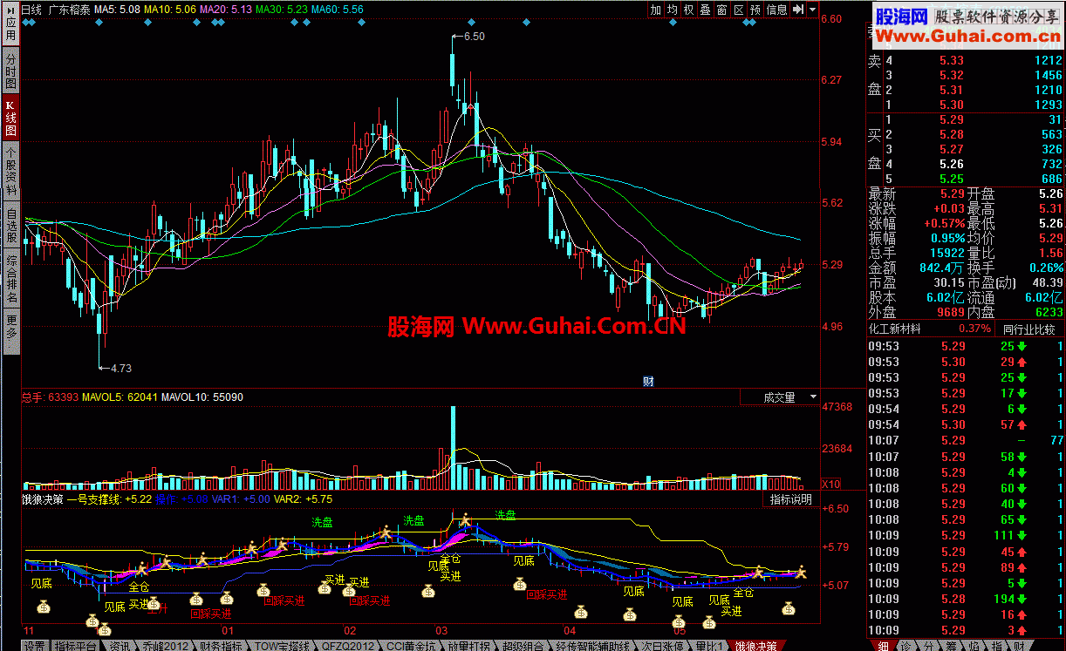Screen dimensions: 1066x651
Task: Click the 买盘 buy orders label
Action: (874, 150)
